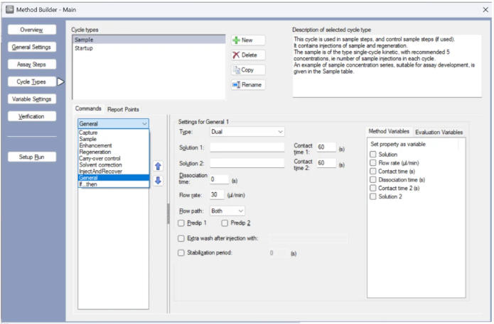Switch to the Report Points tab
Screen dimensions: 494x324
[x=123, y=109]
